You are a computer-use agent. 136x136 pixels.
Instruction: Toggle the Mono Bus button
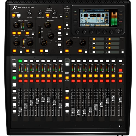tap(67, 51)
